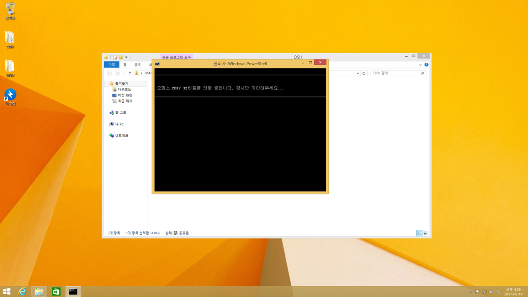Click the PowerShell window system icon
528x297 pixels.
coord(157,64)
